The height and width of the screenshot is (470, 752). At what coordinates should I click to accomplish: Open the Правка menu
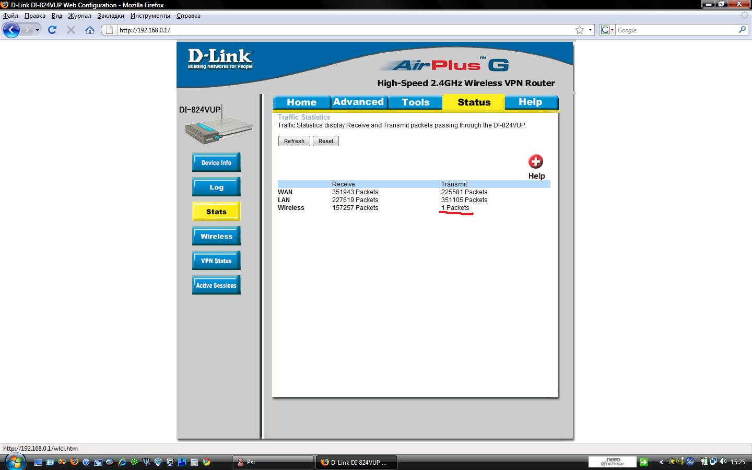(x=35, y=16)
